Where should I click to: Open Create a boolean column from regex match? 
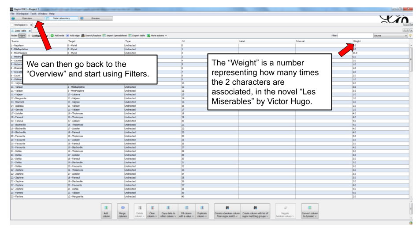click(227, 211)
